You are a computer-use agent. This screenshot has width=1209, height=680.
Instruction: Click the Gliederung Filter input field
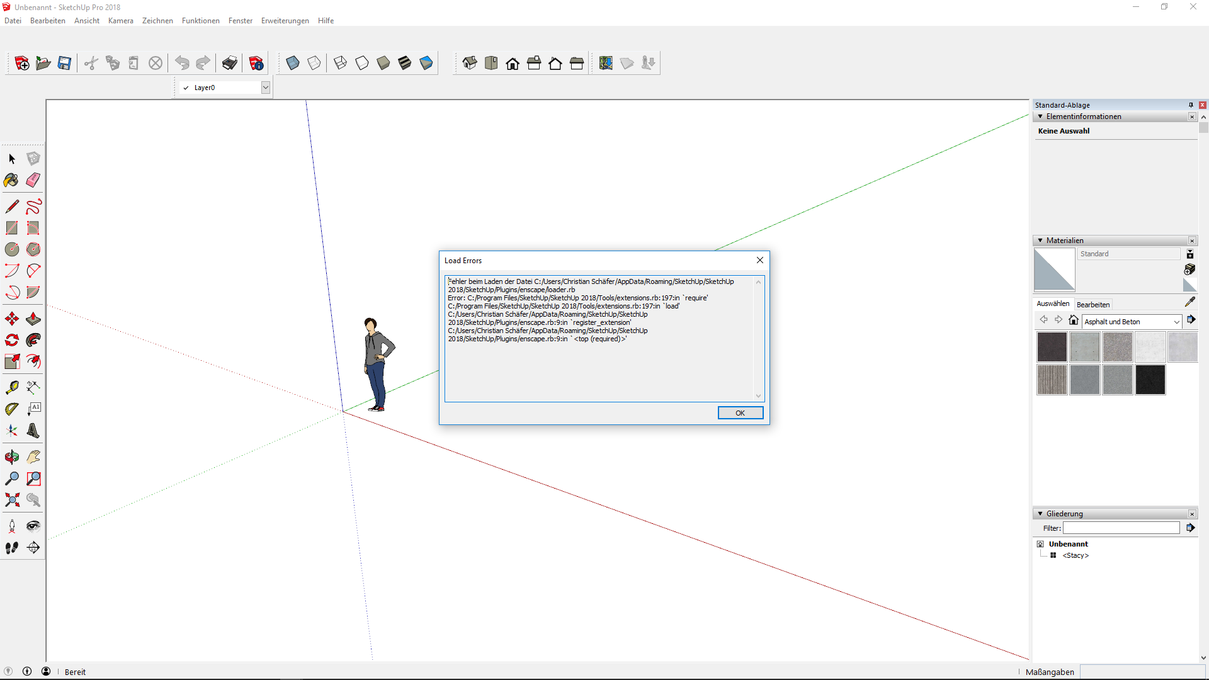pos(1121,528)
